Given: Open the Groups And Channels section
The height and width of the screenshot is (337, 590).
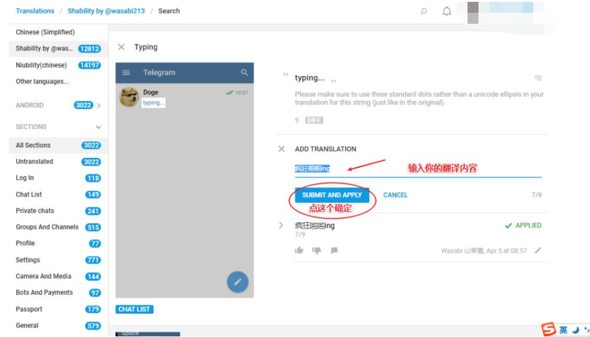Looking at the screenshot, I should pyautogui.click(x=59, y=227).
